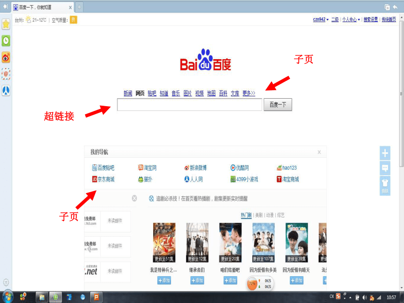
Task: Open 淘宝网 navigation link
Action: click(x=148, y=168)
